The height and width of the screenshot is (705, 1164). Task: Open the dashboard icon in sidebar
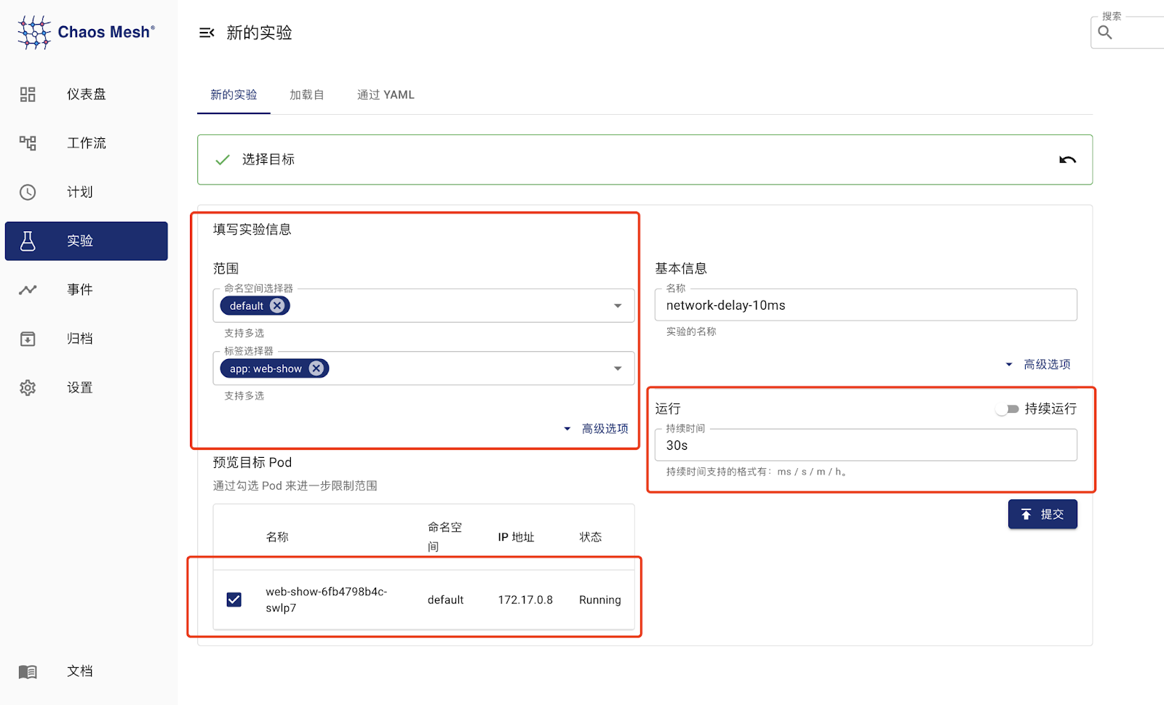28,94
